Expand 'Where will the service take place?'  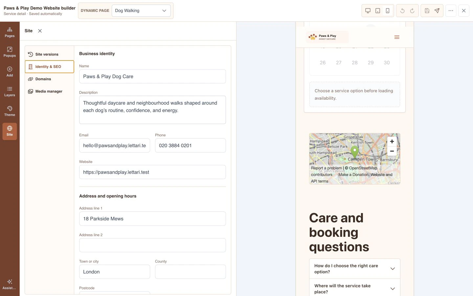point(354,288)
